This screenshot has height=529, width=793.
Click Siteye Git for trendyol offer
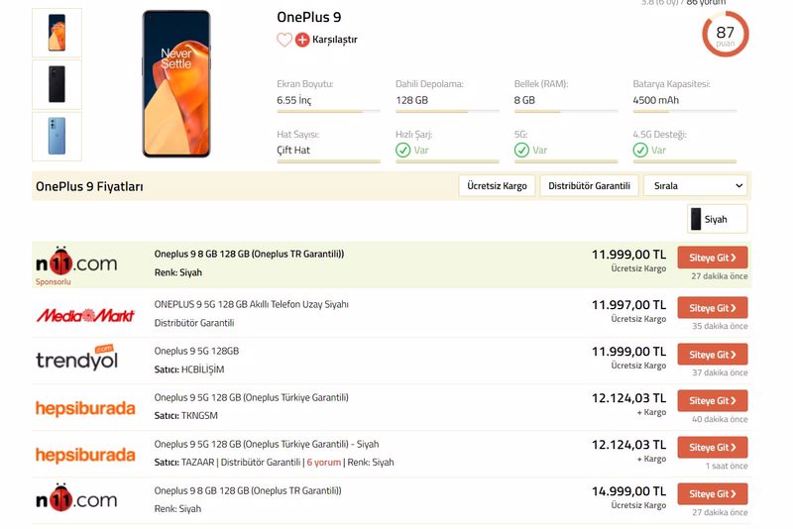[712, 355]
